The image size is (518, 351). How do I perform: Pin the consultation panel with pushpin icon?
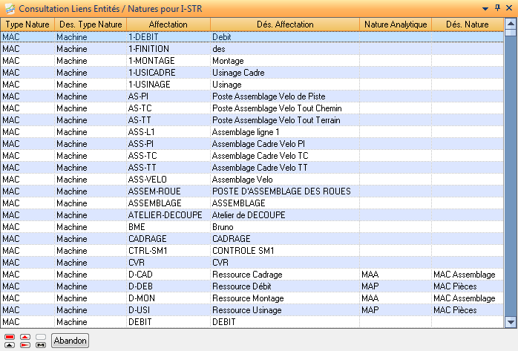pos(497,8)
